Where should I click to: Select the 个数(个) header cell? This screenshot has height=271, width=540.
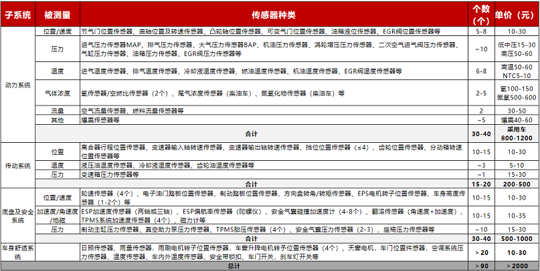(480, 13)
